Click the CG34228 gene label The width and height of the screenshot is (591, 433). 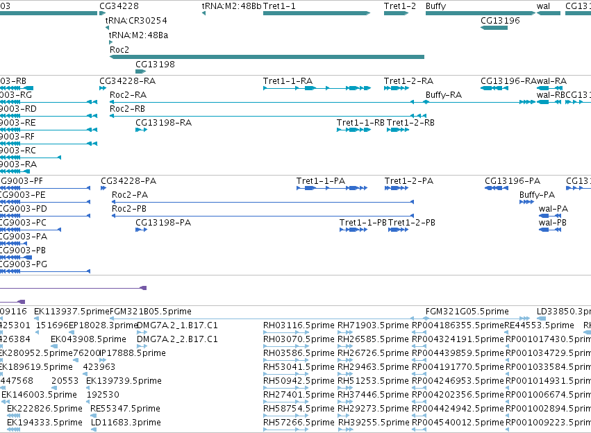[119, 6]
